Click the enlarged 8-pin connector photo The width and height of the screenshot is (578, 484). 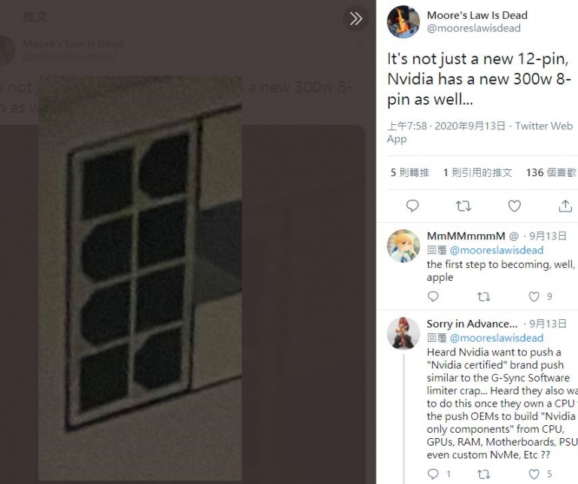coord(140,279)
